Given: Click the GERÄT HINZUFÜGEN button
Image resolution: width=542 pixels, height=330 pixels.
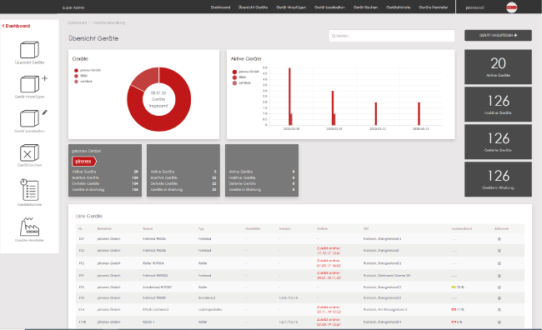Looking at the screenshot, I should coord(498,35).
